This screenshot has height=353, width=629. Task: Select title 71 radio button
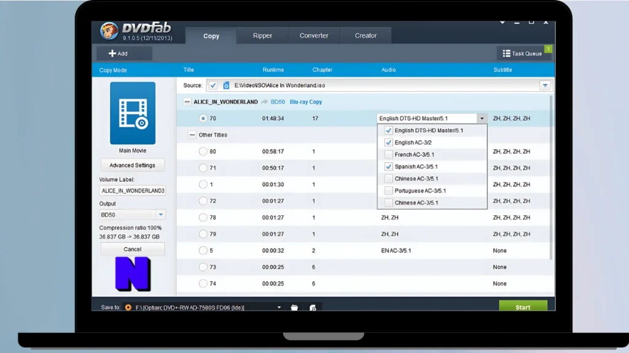(x=203, y=168)
